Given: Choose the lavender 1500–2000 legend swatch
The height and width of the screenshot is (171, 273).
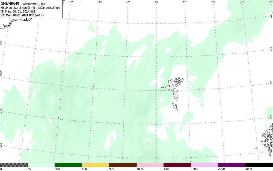Looking at the screenshot, I should pos(204,165).
